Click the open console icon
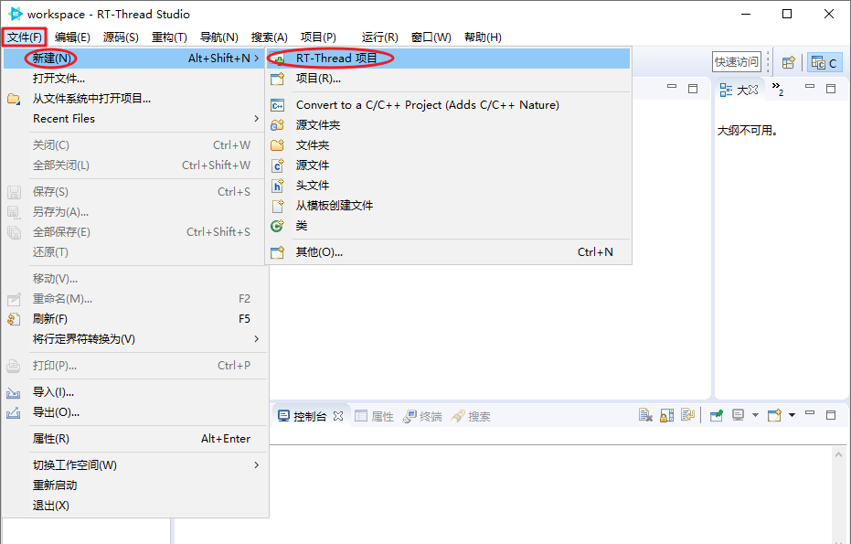 point(774,415)
